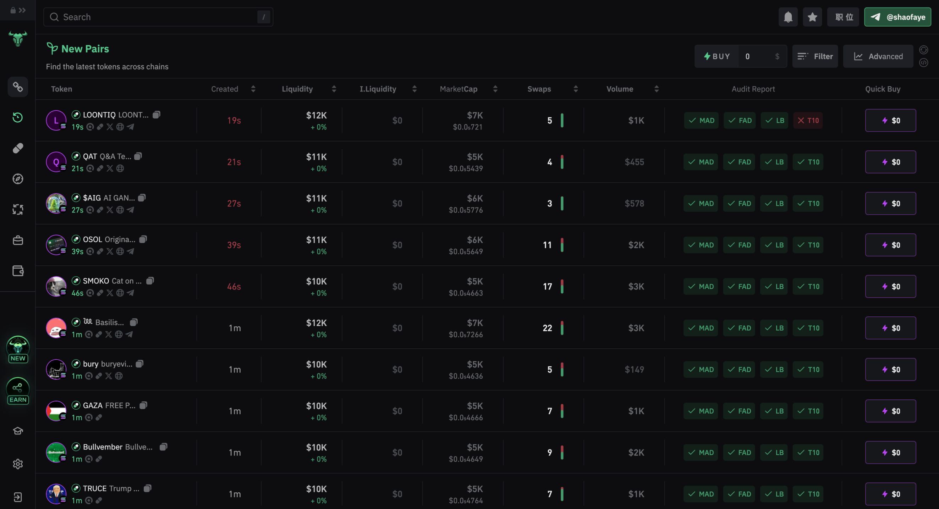Click the Search input box
The height and width of the screenshot is (509, 939).
pos(158,17)
